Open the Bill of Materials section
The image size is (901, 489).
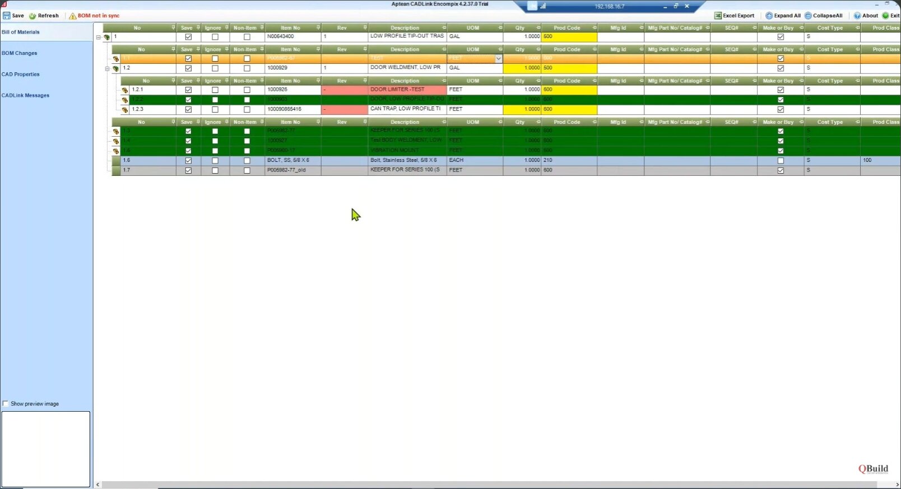coord(21,32)
